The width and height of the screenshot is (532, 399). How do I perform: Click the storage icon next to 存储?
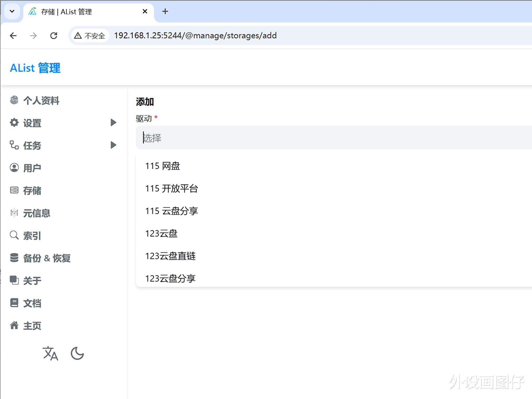(x=14, y=190)
